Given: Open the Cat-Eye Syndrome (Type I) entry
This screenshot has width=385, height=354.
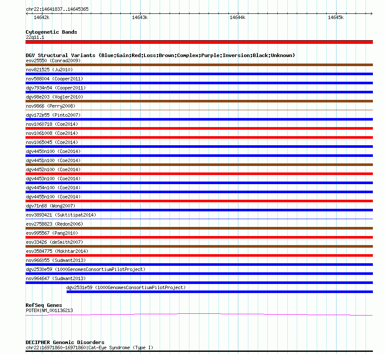Looking at the screenshot, I should click(90, 348).
